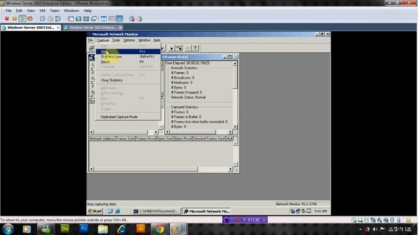The image size is (418, 235).
Task: Click the 'Time Elapsed' readout in stats
Action: click(x=187, y=63)
